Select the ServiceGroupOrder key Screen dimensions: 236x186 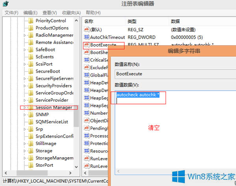coord(55,93)
